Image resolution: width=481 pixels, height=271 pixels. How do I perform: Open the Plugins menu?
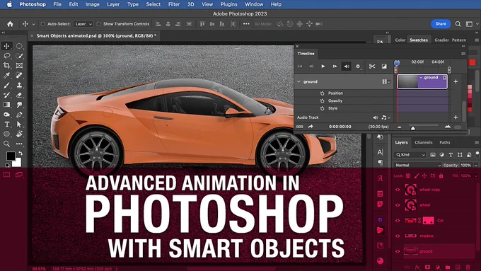229,4
